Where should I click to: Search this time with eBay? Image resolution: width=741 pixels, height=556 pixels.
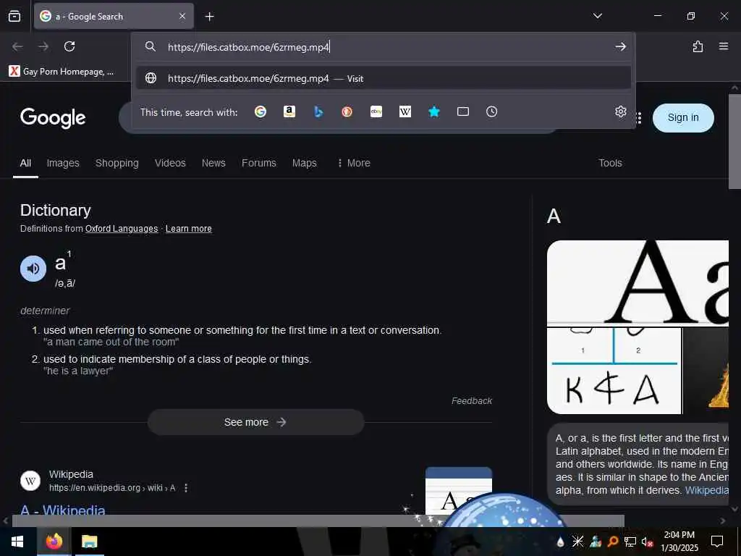[x=376, y=111]
